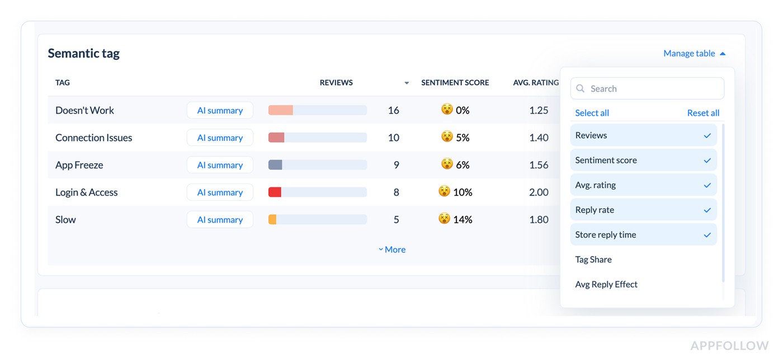This screenshot has height=364, width=783.
Task: Select the Avg. Rating column header
Action: click(535, 82)
